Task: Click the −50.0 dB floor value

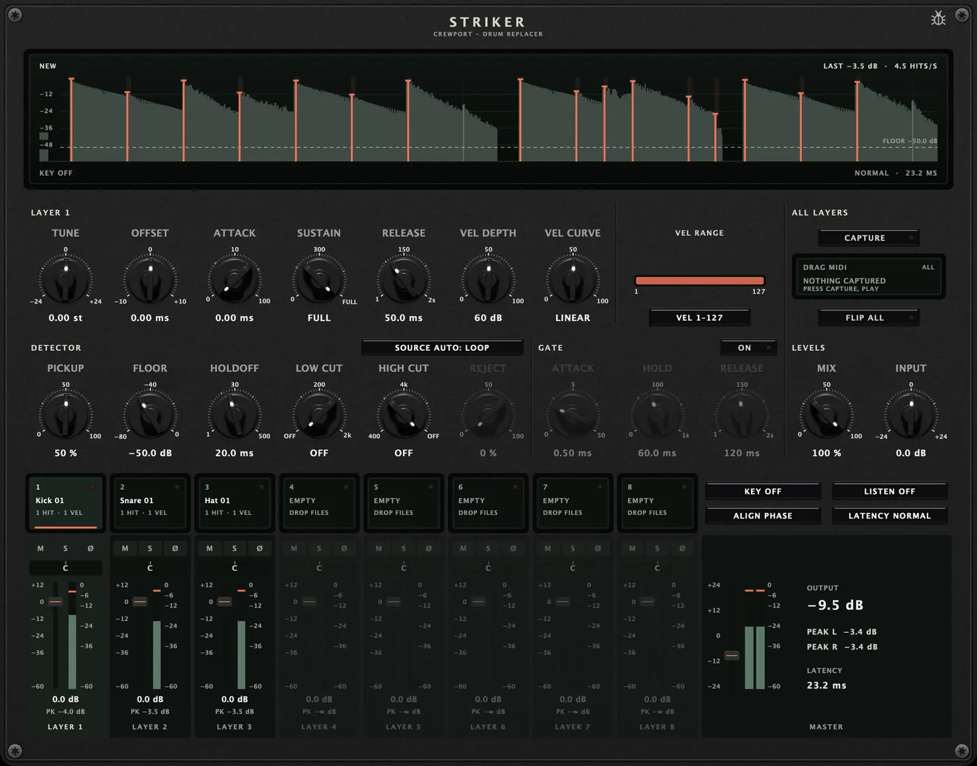Action: coord(150,453)
